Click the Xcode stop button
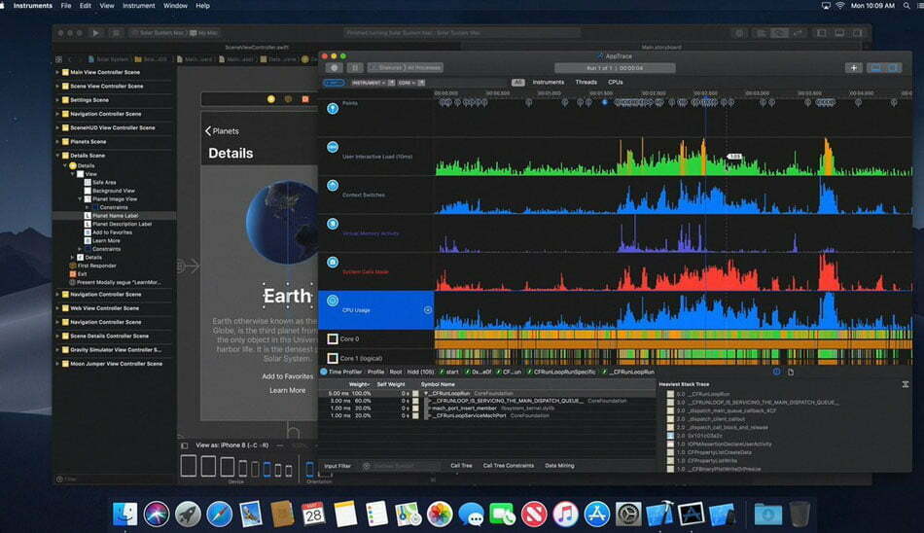 116,33
